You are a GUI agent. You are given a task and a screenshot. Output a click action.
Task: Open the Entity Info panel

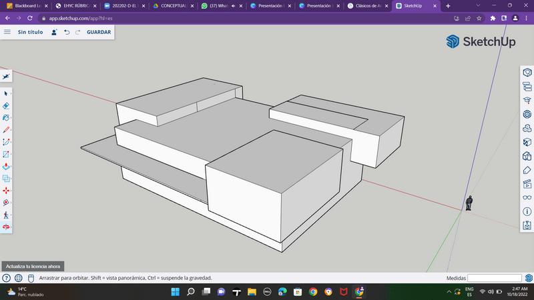point(527,73)
